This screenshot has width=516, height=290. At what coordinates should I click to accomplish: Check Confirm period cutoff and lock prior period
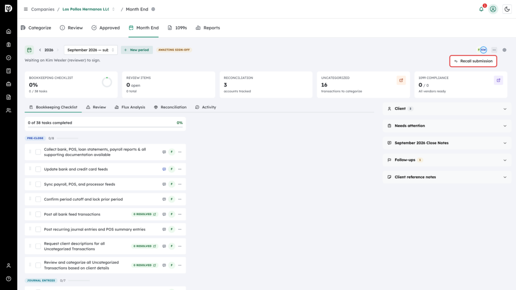pyautogui.click(x=38, y=199)
